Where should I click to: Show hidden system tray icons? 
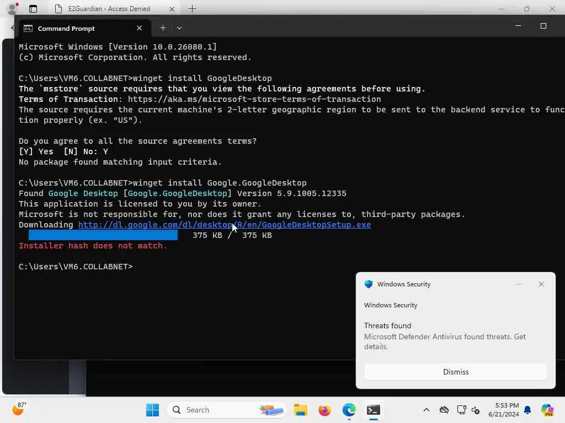(x=427, y=410)
